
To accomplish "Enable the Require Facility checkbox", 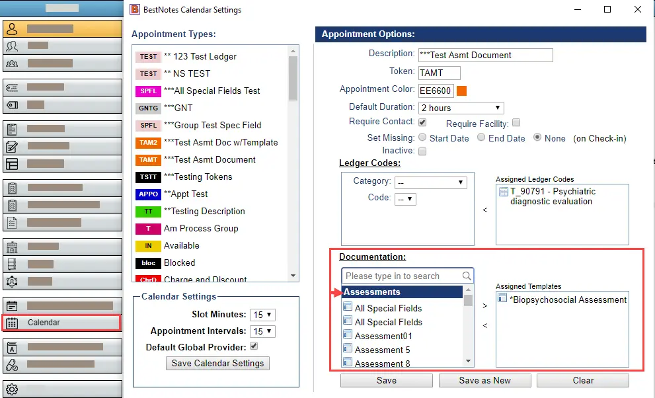I will (516, 122).
